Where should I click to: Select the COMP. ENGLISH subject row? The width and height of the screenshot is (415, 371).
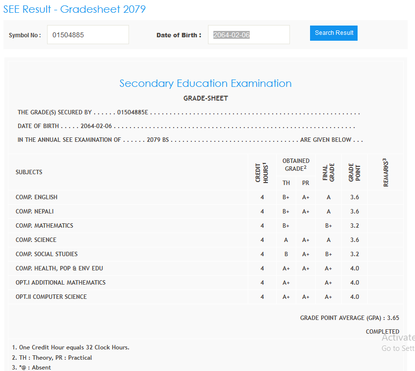click(36, 197)
